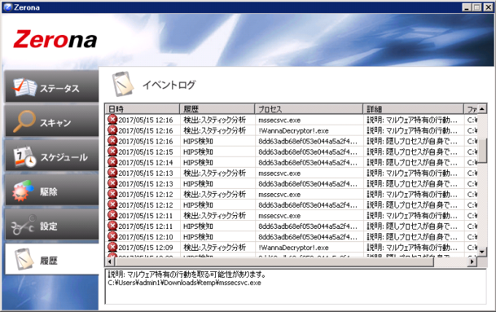Sort by the 詳細 column header
Viewport: 496px width, 312px height.
pos(413,109)
